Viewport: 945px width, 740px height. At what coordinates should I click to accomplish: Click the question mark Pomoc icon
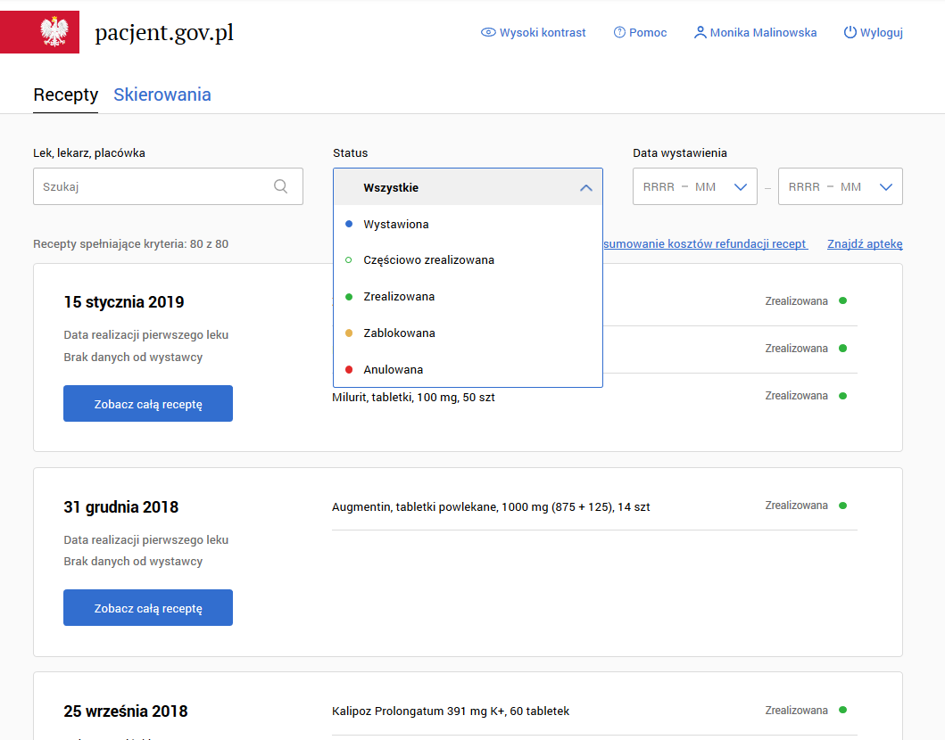click(619, 33)
